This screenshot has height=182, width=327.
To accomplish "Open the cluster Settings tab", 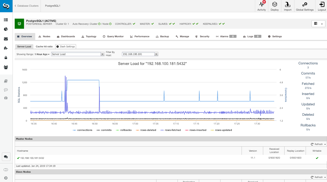I will coord(275,36).
